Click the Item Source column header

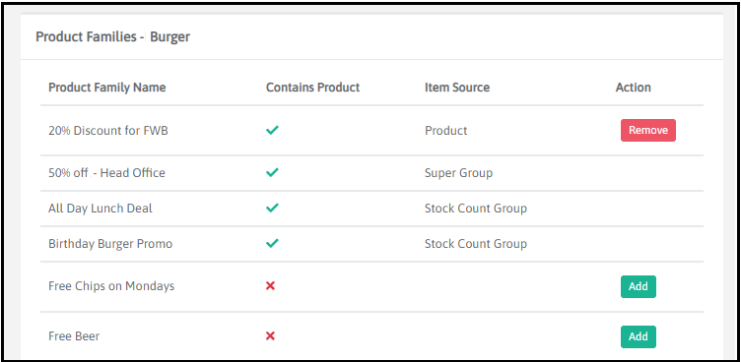click(x=457, y=88)
